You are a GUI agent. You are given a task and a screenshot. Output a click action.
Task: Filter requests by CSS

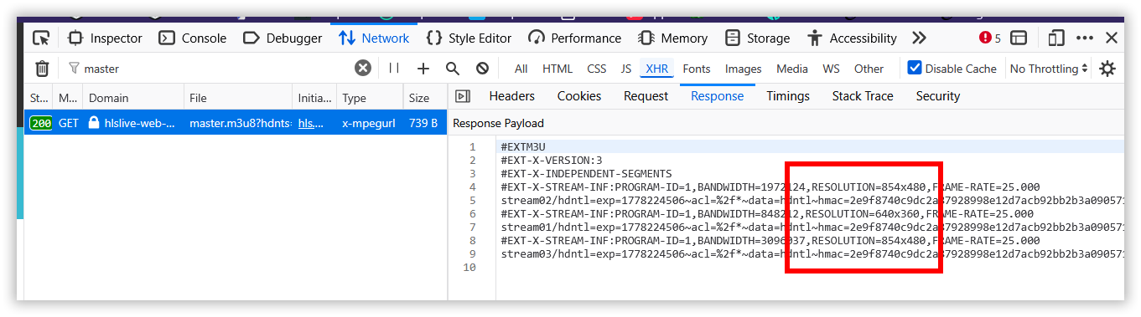596,69
